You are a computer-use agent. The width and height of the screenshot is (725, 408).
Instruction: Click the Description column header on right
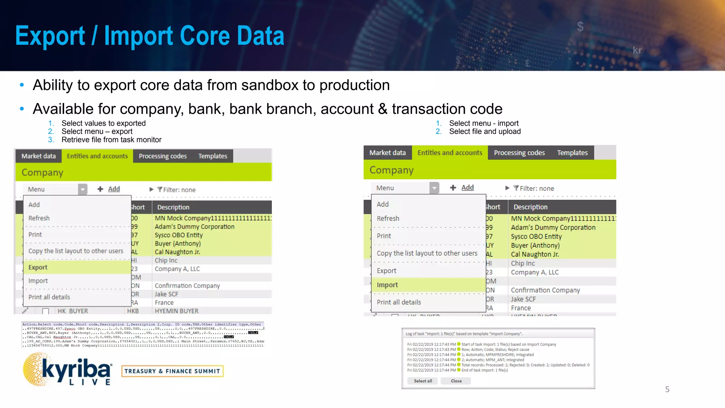pos(530,207)
